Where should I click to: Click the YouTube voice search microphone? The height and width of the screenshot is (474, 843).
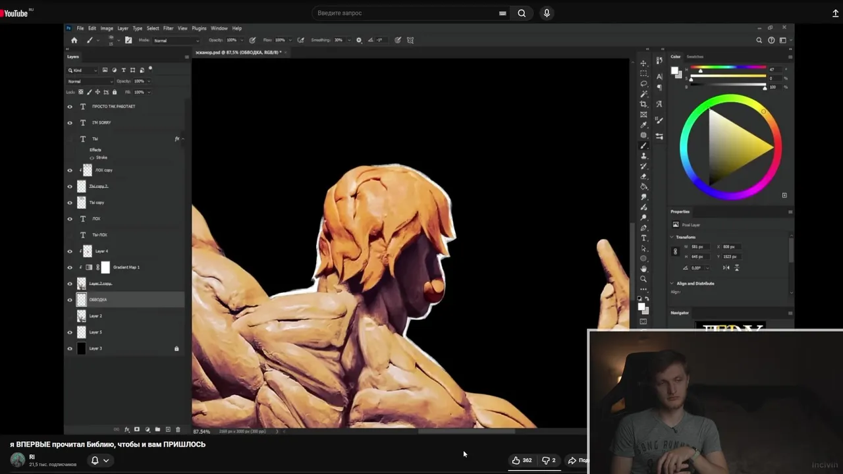546,13
